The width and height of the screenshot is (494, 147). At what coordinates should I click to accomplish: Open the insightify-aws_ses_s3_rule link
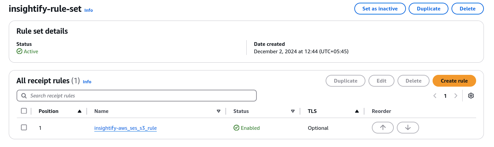pos(126,128)
